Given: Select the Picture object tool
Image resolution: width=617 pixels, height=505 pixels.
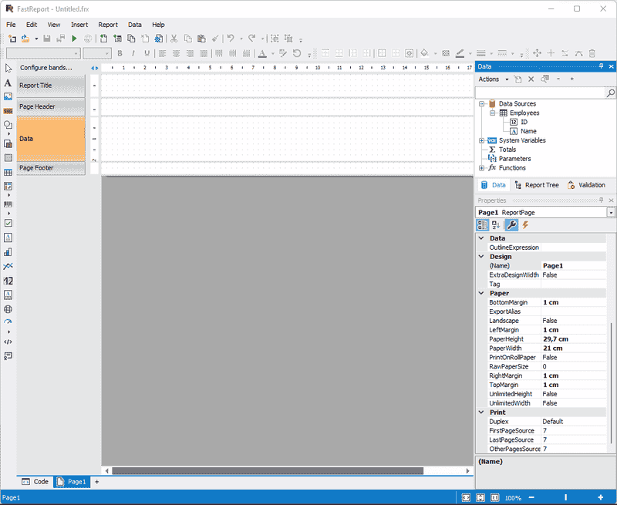Looking at the screenshot, I should (x=8, y=96).
